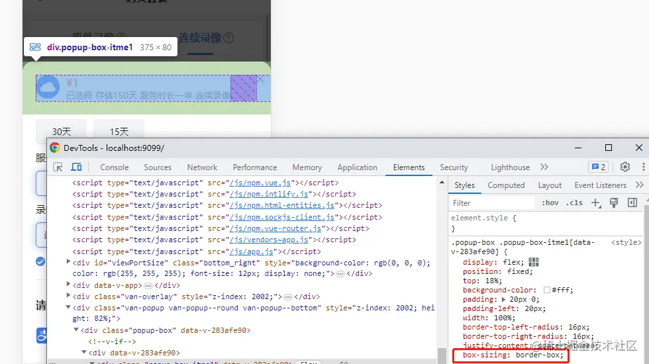The width and height of the screenshot is (649, 364).
Task: Show more DevTools tabs chevron
Action: coord(544,167)
